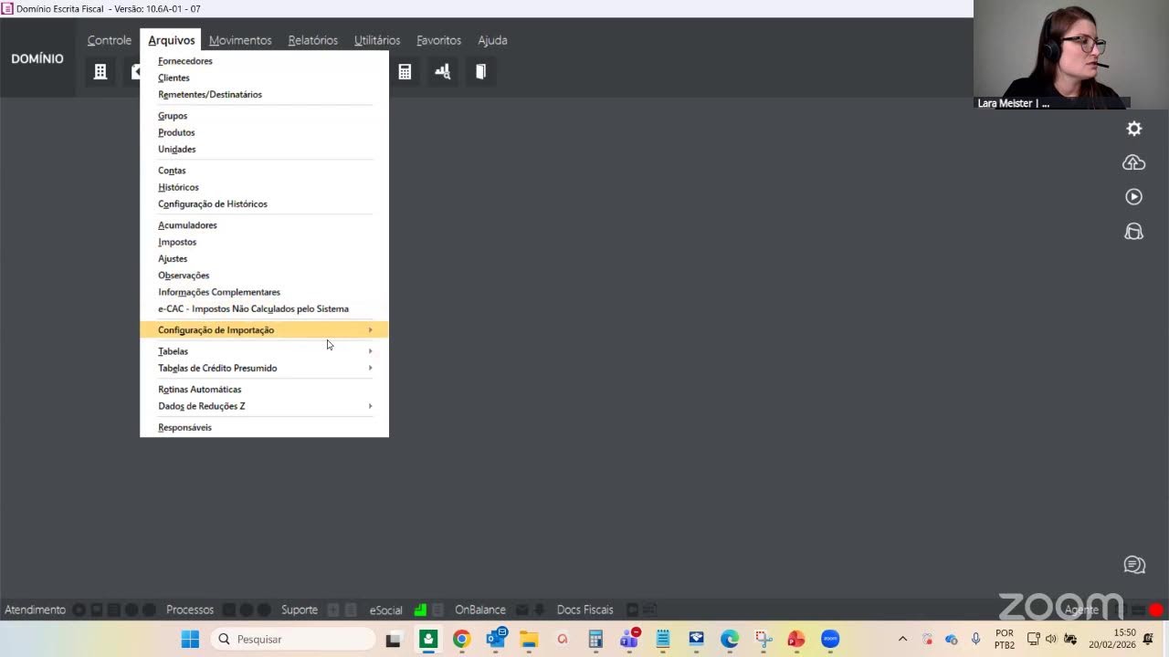Screen dimensions: 1169x657
Task: Click the DOMÍNIO logo
Action: pos(37,58)
